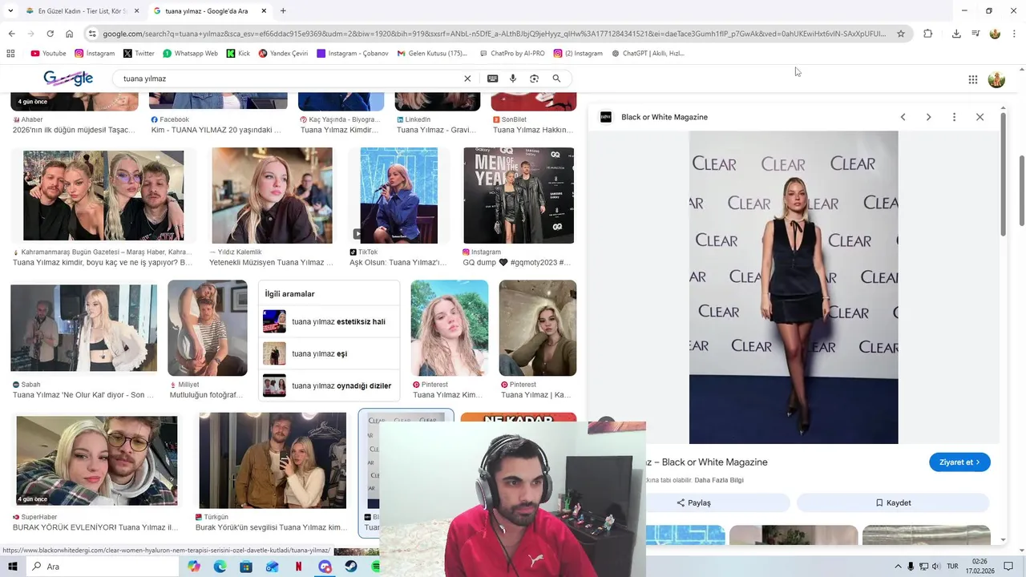The width and height of the screenshot is (1026, 577).
Task: Submit search with magnifier icon
Action: click(556, 79)
